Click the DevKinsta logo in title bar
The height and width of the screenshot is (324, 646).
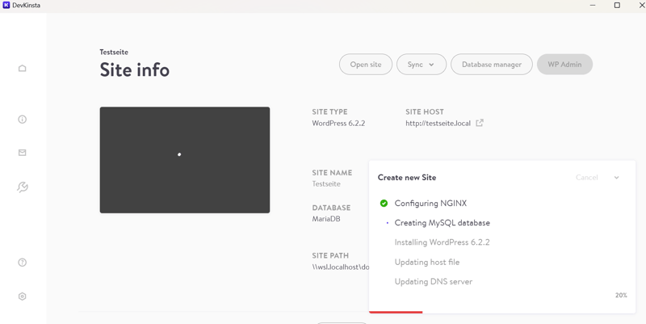click(6, 6)
